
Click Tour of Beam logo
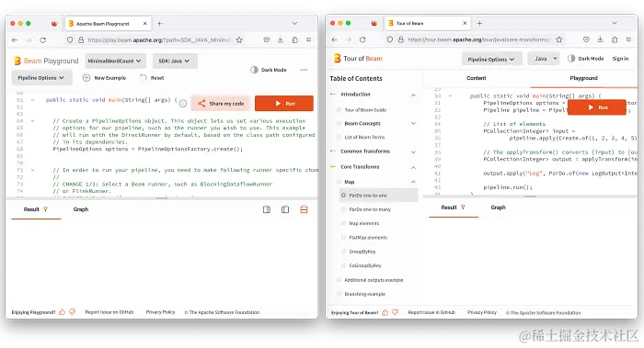point(358,59)
